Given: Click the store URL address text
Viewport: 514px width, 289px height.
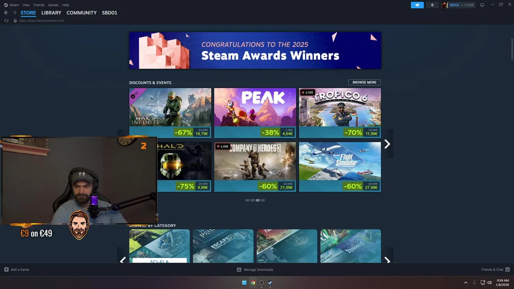Looking at the screenshot, I should [41, 20].
